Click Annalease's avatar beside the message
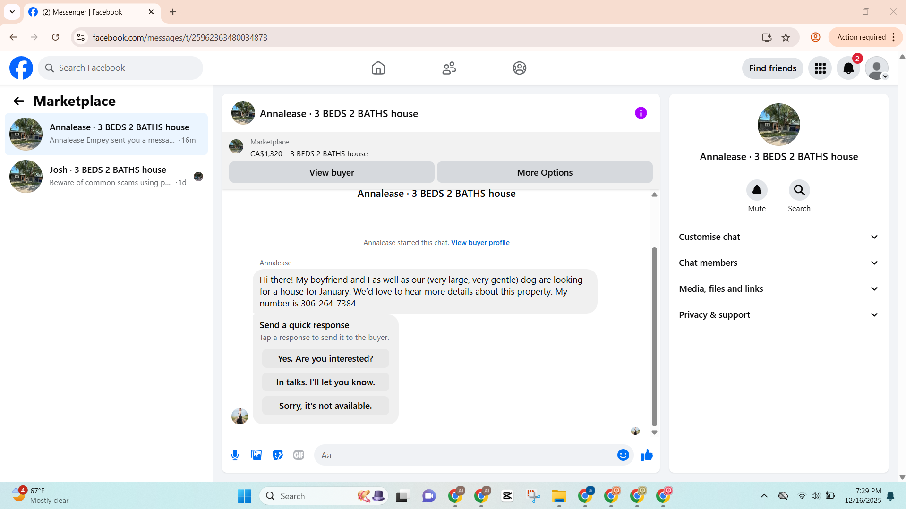 click(239, 416)
